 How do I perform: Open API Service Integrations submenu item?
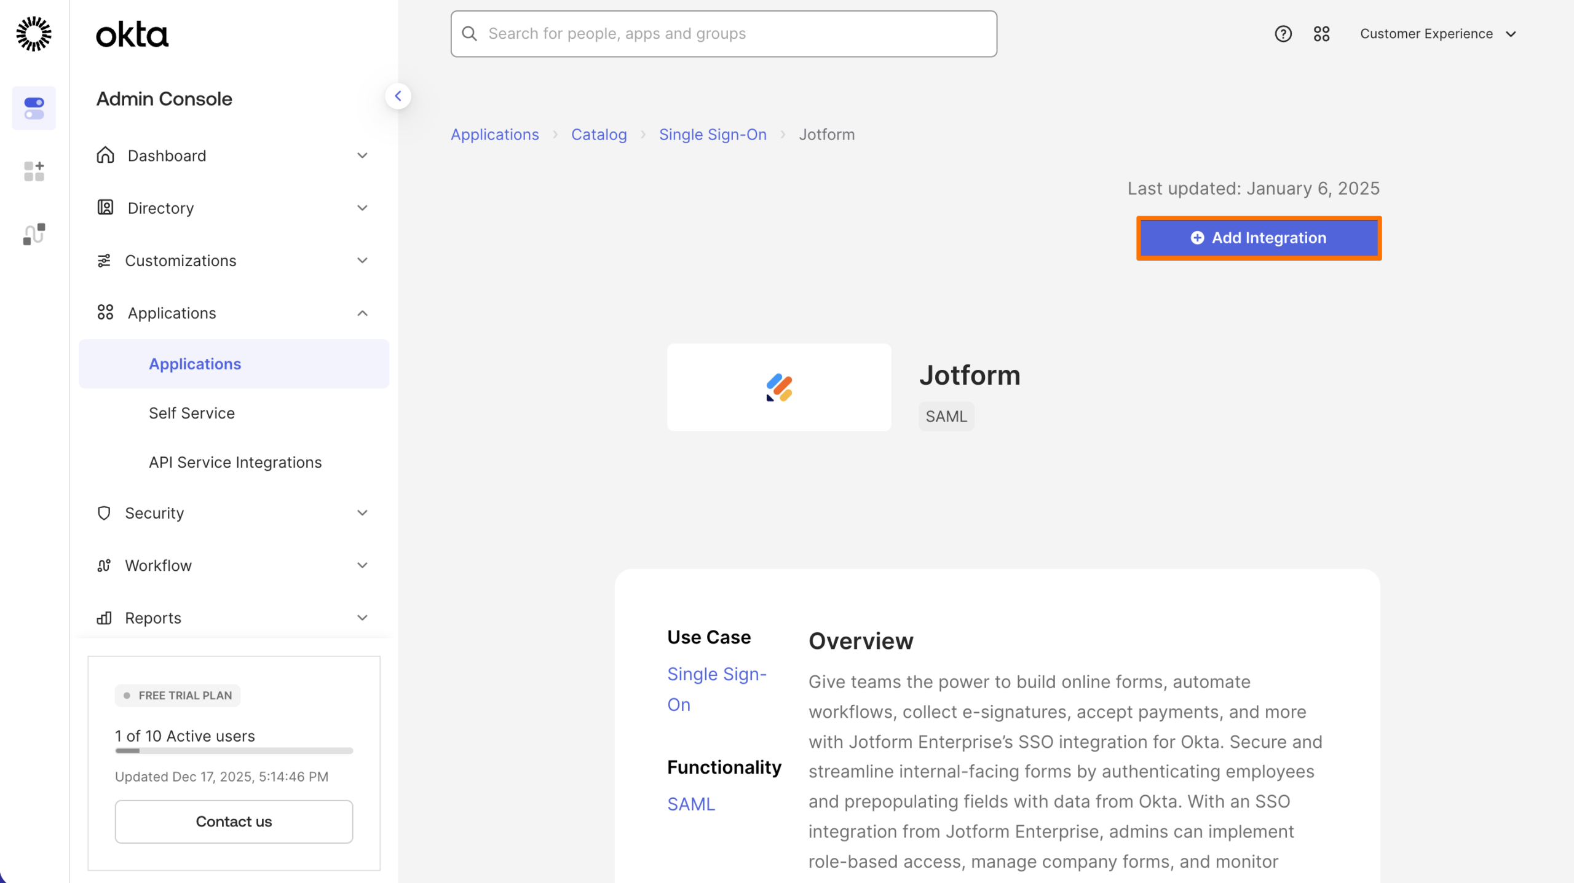(x=235, y=462)
